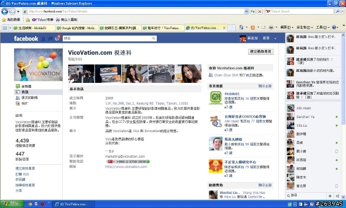Image resolution: width=346 pixels, height=208 pixels.
Task: Open chat with Genzhen Ya in contact list
Action: tap(313, 116)
